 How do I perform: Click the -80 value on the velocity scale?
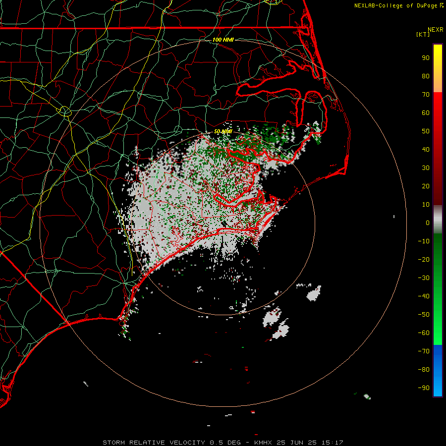pos(424,370)
